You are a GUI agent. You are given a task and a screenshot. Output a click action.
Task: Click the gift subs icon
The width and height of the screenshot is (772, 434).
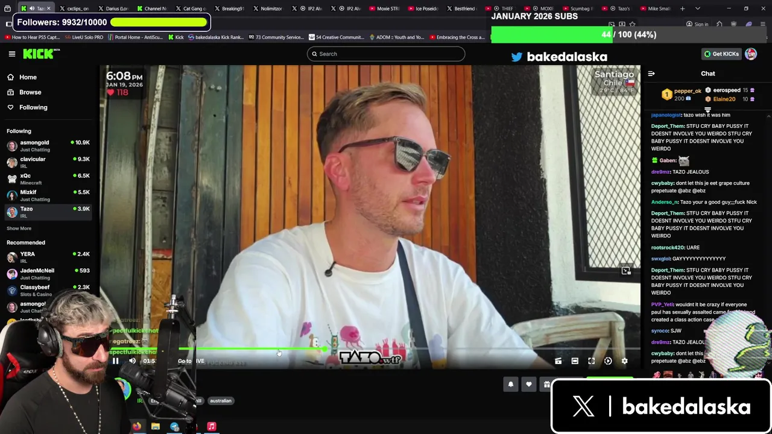pyautogui.click(x=546, y=385)
